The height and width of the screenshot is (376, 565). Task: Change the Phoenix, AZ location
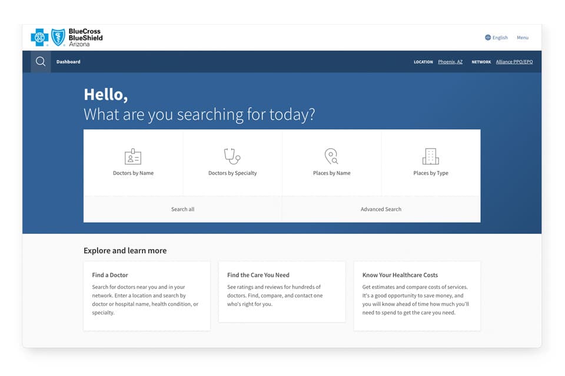(450, 62)
